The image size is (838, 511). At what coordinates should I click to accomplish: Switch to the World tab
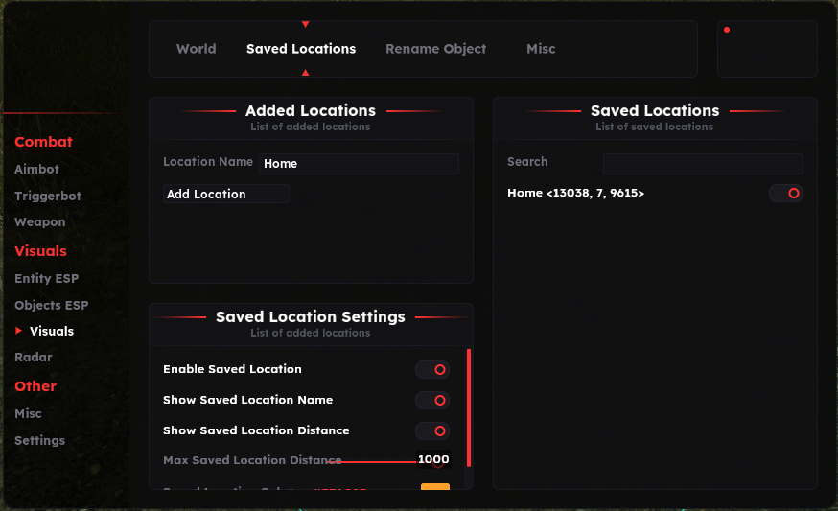[x=196, y=49]
